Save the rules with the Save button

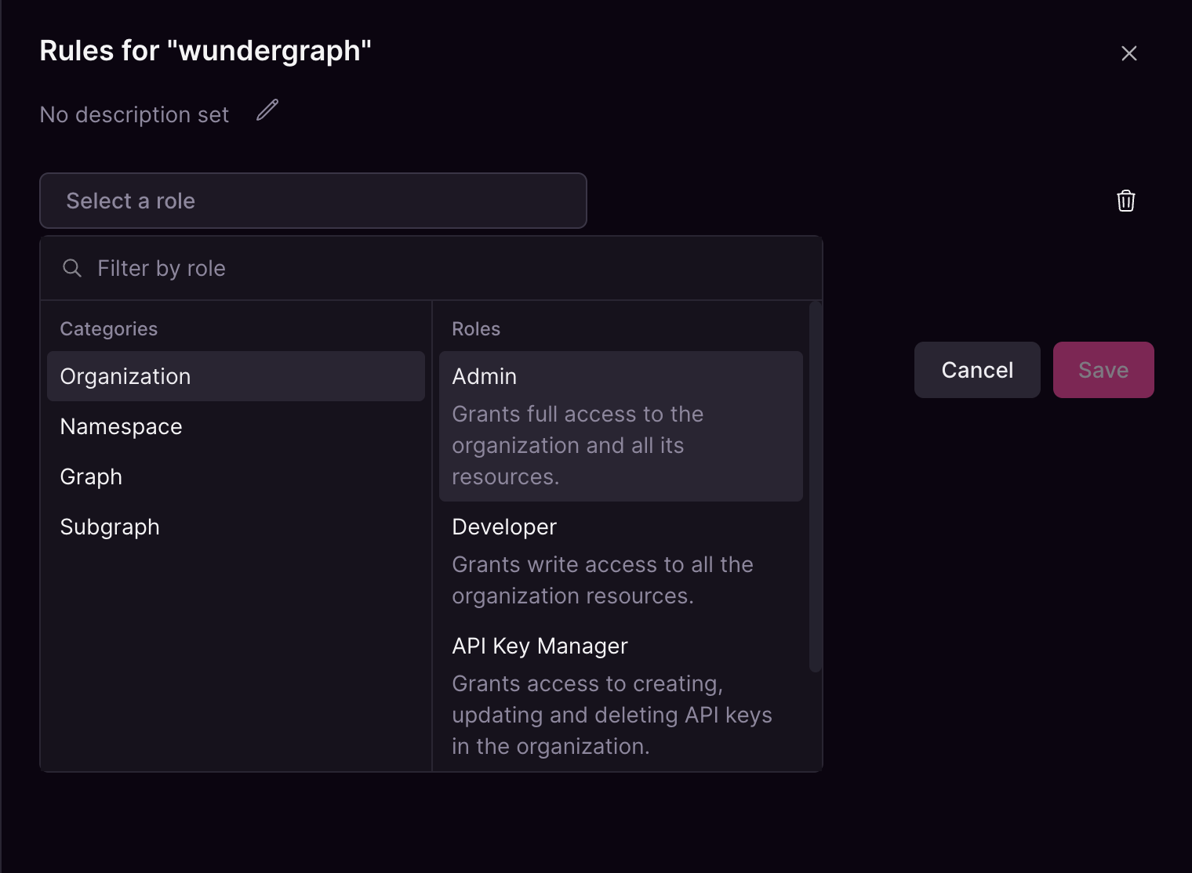pos(1103,369)
